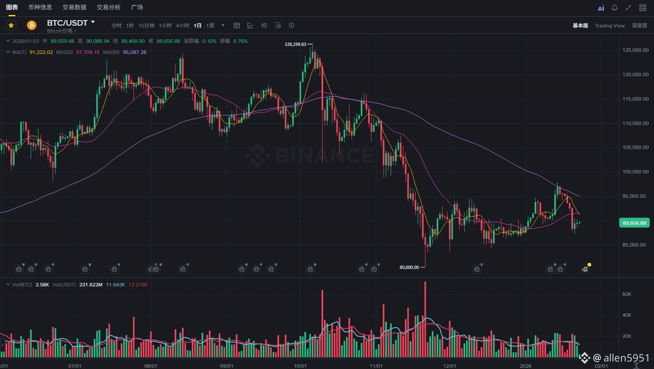
Task: Expand more time intervals dropdown arrow
Action: [x=223, y=26]
